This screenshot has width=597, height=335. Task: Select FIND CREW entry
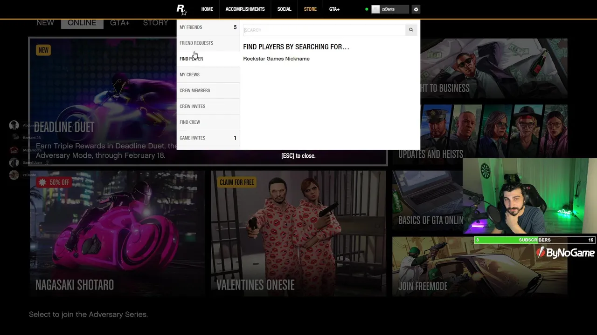(208, 122)
